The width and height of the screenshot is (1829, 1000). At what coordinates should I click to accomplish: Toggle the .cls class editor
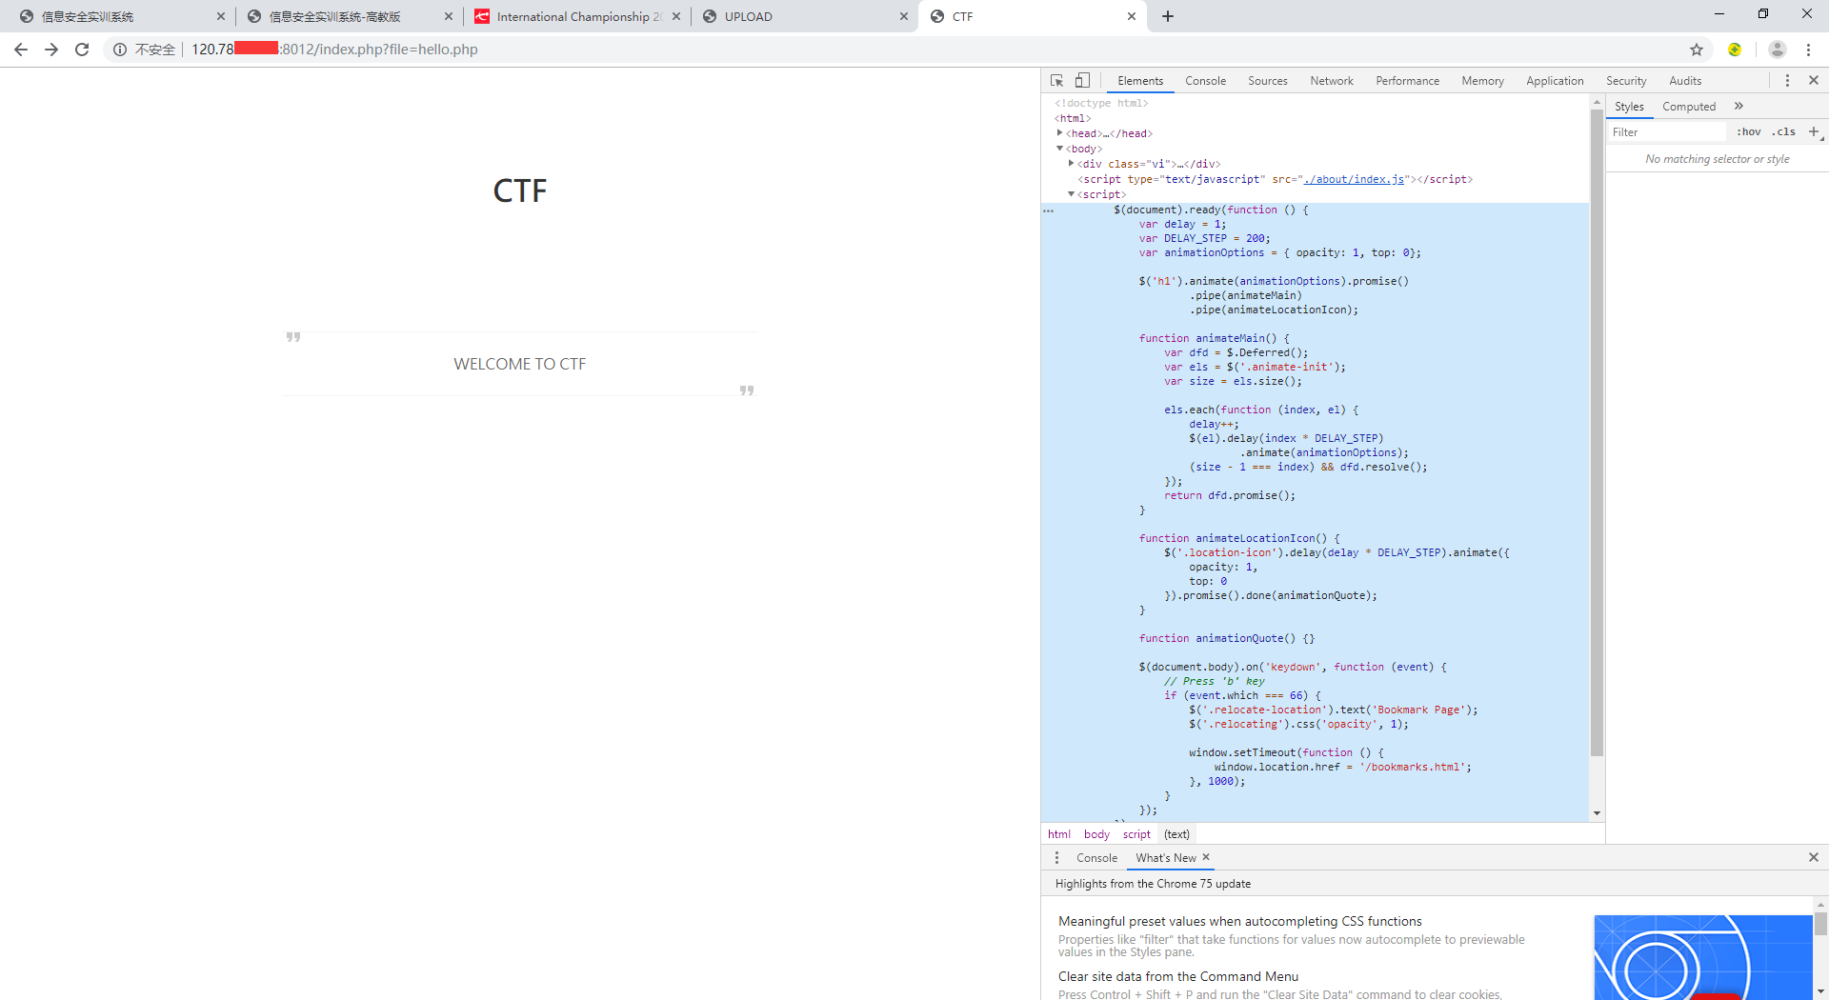(x=1783, y=131)
